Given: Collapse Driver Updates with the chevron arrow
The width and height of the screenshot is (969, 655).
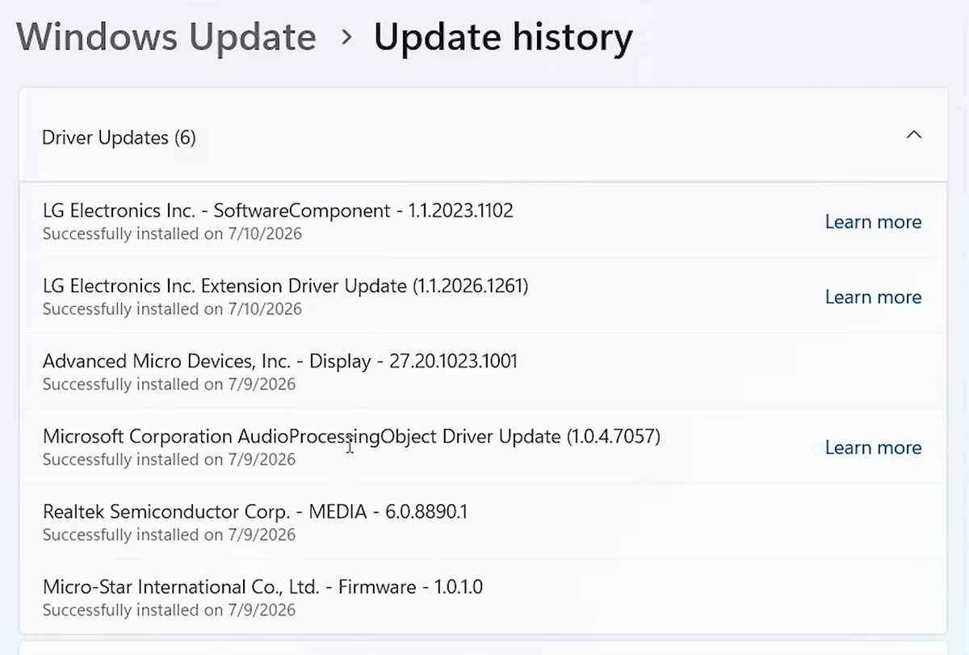Looking at the screenshot, I should pyautogui.click(x=913, y=135).
